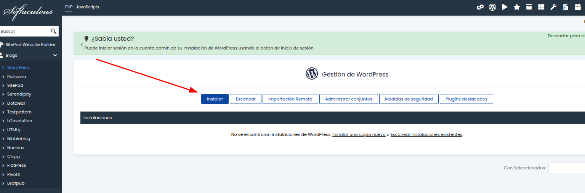Select Nibbleblog in the sidebar

coord(19,139)
